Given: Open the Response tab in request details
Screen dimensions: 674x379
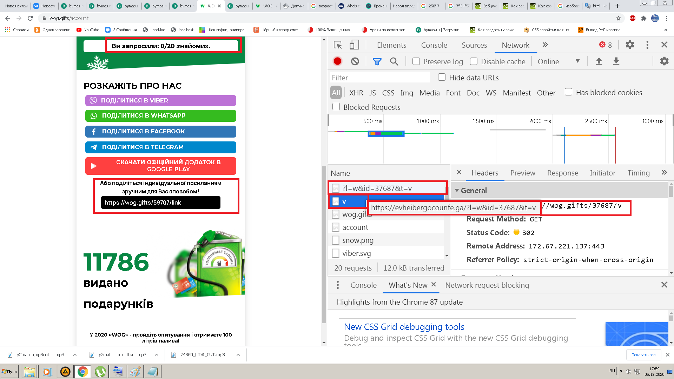Looking at the screenshot, I should 562,173.
